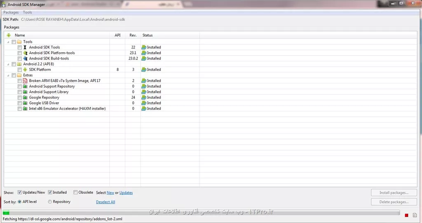
Task: Click the Tools folder icon
Action: pos(19,42)
